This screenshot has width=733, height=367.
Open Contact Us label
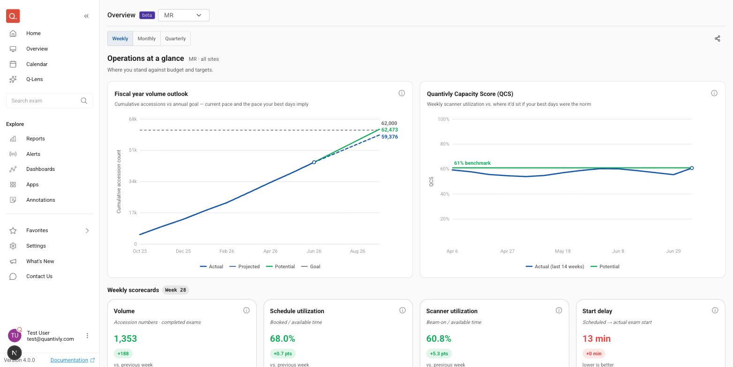[39, 276]
